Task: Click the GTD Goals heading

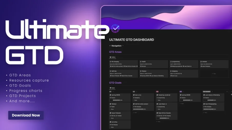Action: (115, 83)
